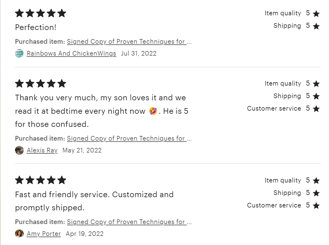Click the Shipping star in first review
The image size is (329, 245).
pos(316,26)
